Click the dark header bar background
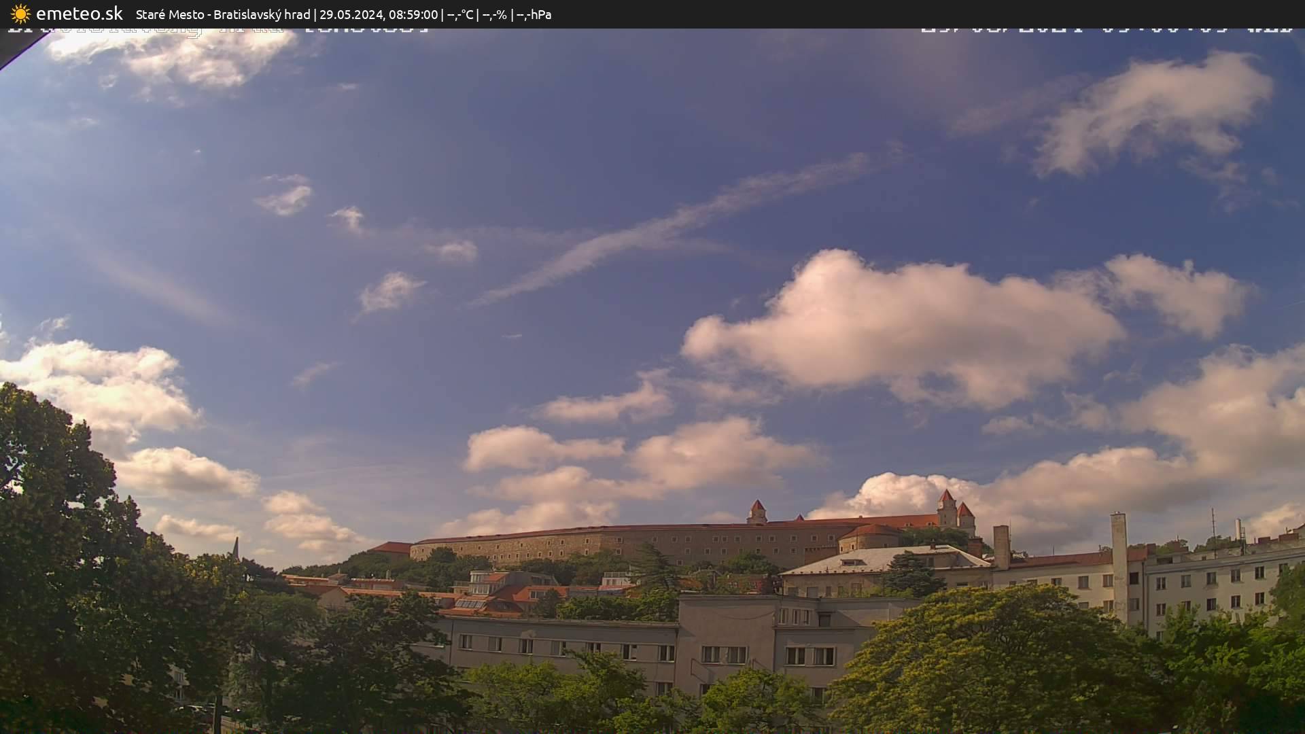Viewport: 1305px width, 734px height. [816, 14]
